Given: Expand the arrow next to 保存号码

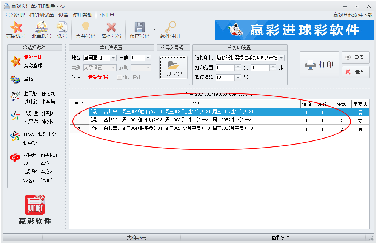Looking at the screenshot, I should [154, 30].
